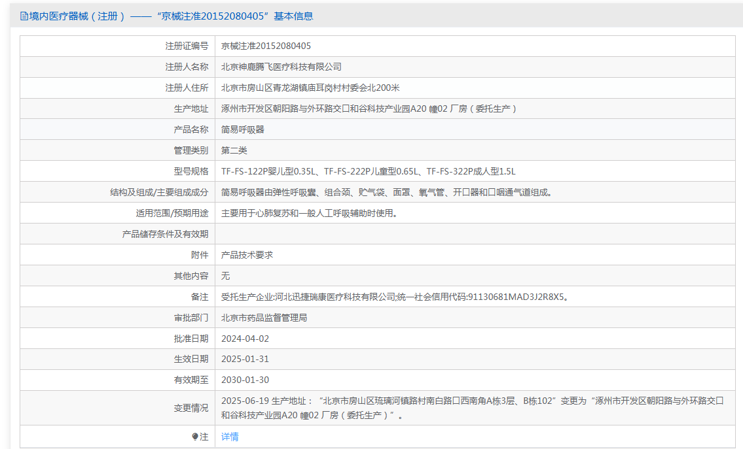Click the header title 境内医疗器械（注册）

click(77, 16)
